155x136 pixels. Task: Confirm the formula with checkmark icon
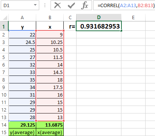pyautogui.click(x=71, y=6)
